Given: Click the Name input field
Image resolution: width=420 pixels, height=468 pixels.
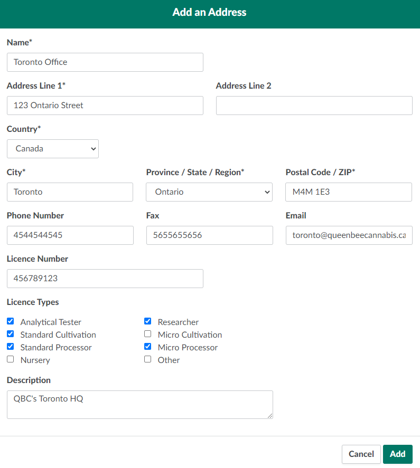Looking at the screenshot, I should [105, 62].
